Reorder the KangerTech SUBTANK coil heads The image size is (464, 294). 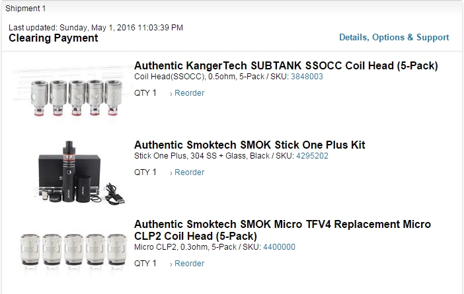tap(189, 93)
